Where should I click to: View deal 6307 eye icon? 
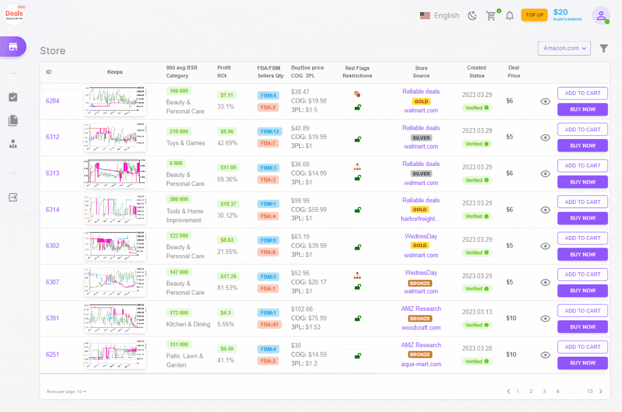546,282
